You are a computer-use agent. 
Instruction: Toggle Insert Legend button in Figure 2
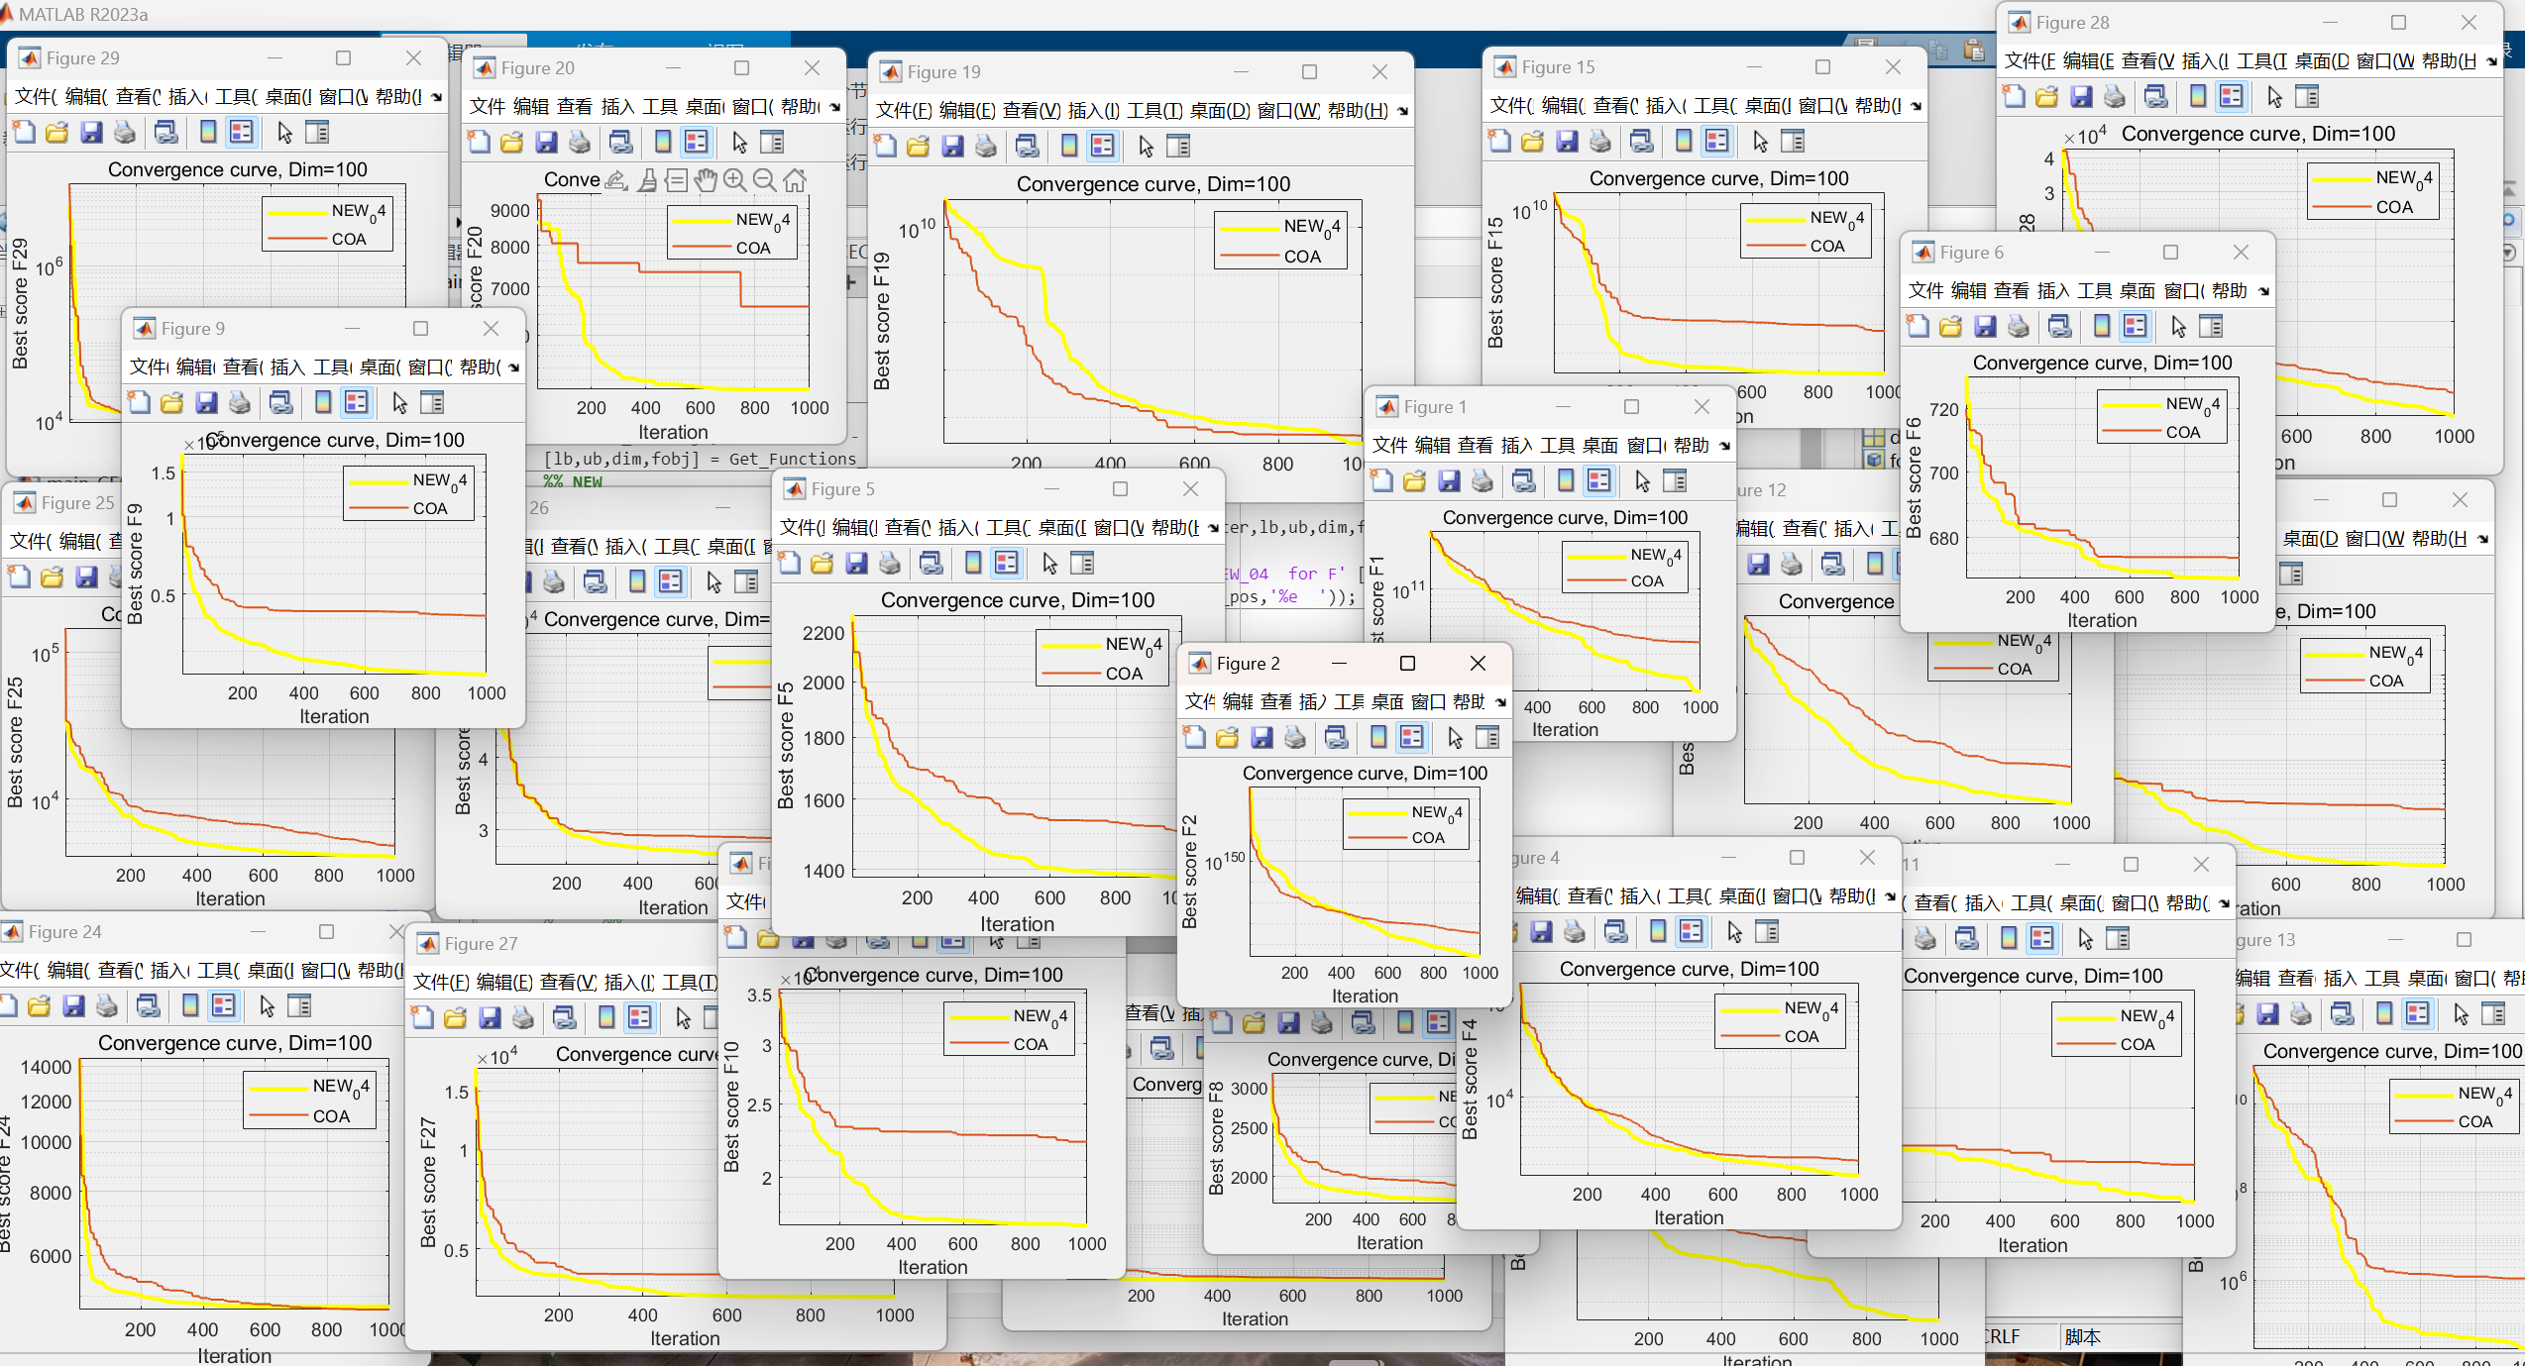point(1411,737)
